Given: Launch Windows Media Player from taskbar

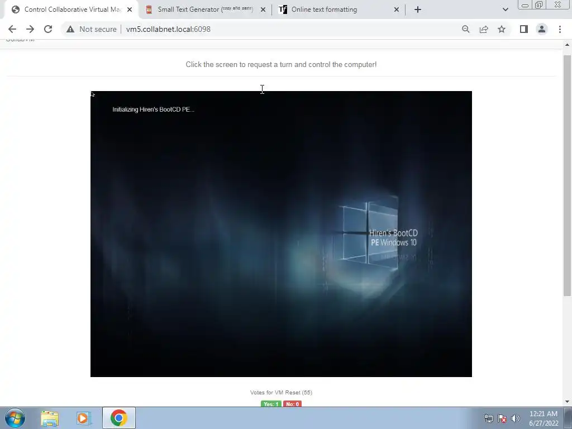Looking at the screenshot, I should [83, 418].
